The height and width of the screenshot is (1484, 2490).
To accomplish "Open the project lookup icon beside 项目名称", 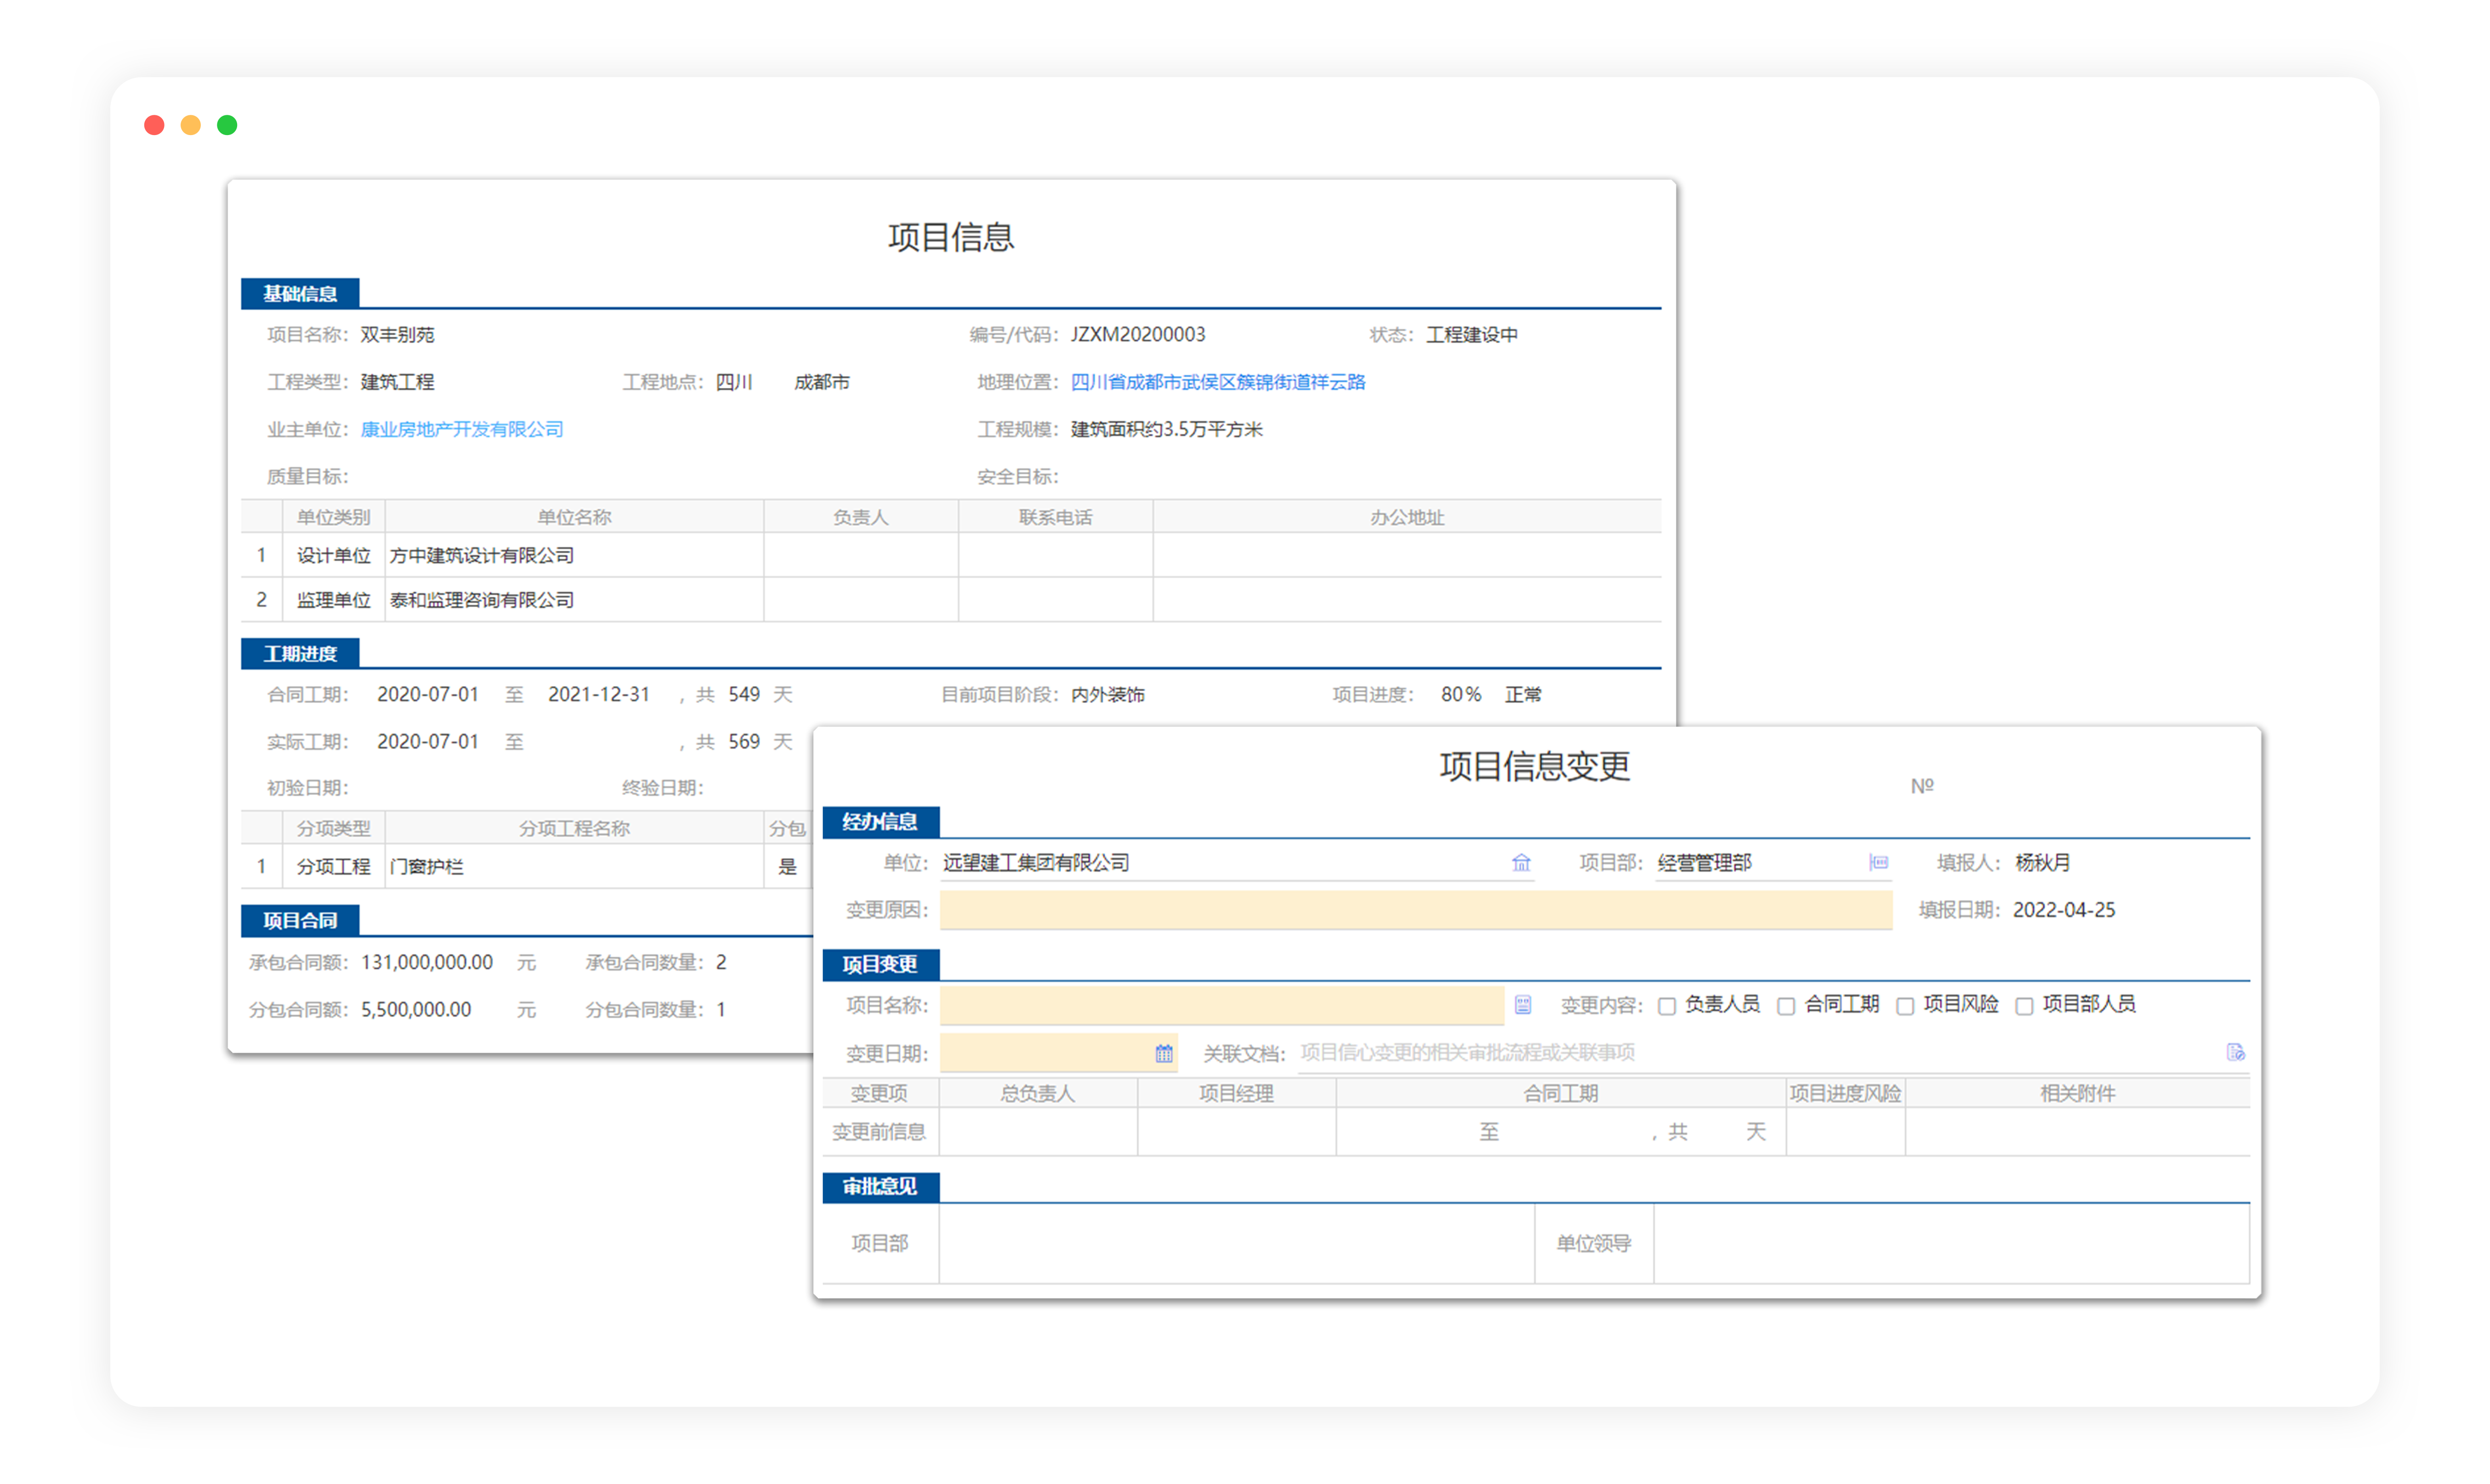I will point(1522,1005).
